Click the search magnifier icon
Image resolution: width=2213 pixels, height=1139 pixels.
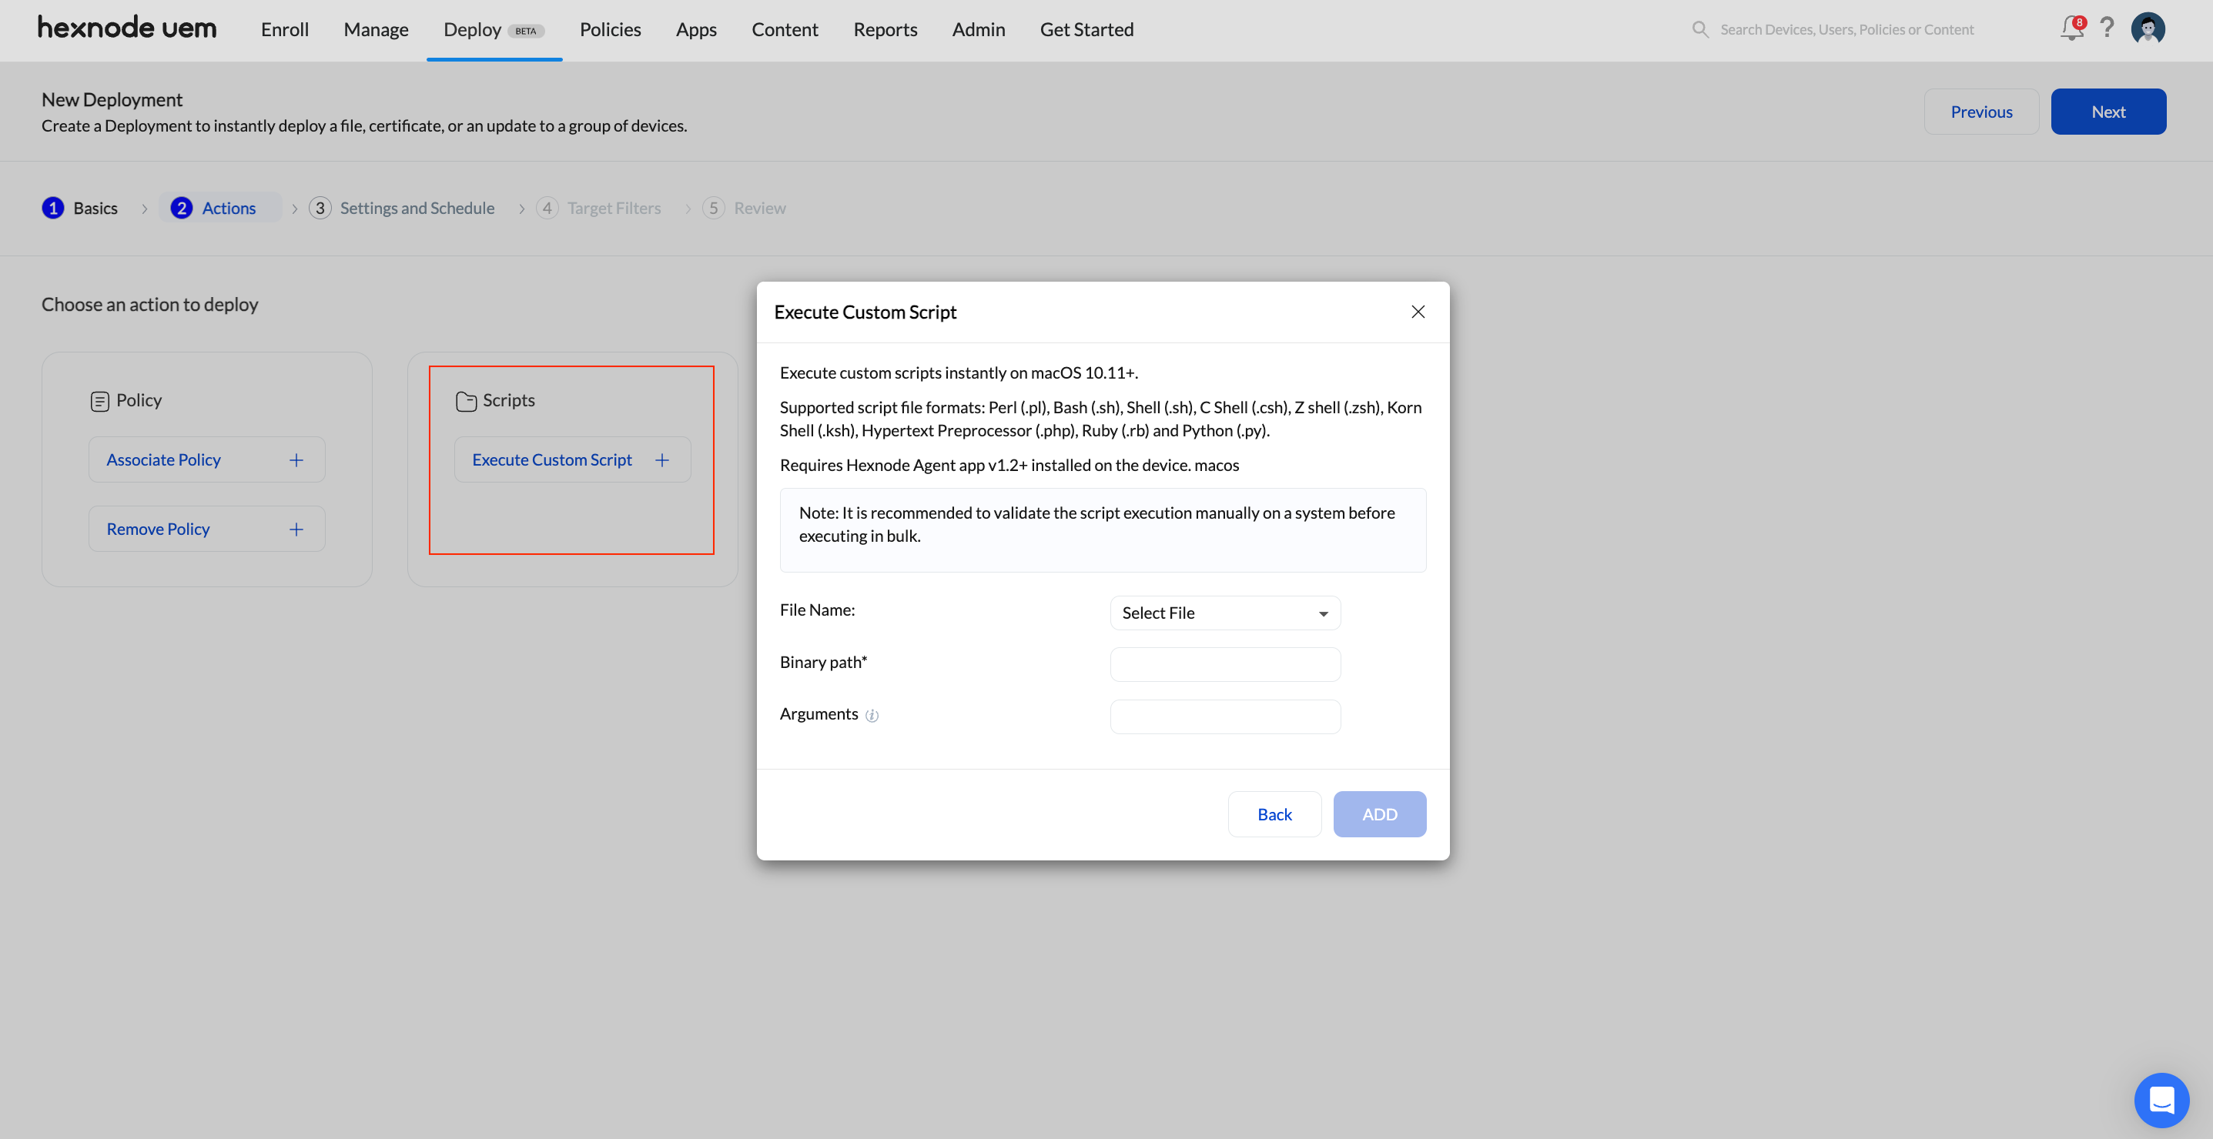1700,29
